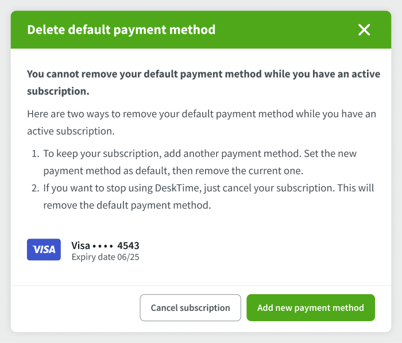Click the dialog title in green header
The height and width of the screenshot is (343, 402).
pos(121,30)
